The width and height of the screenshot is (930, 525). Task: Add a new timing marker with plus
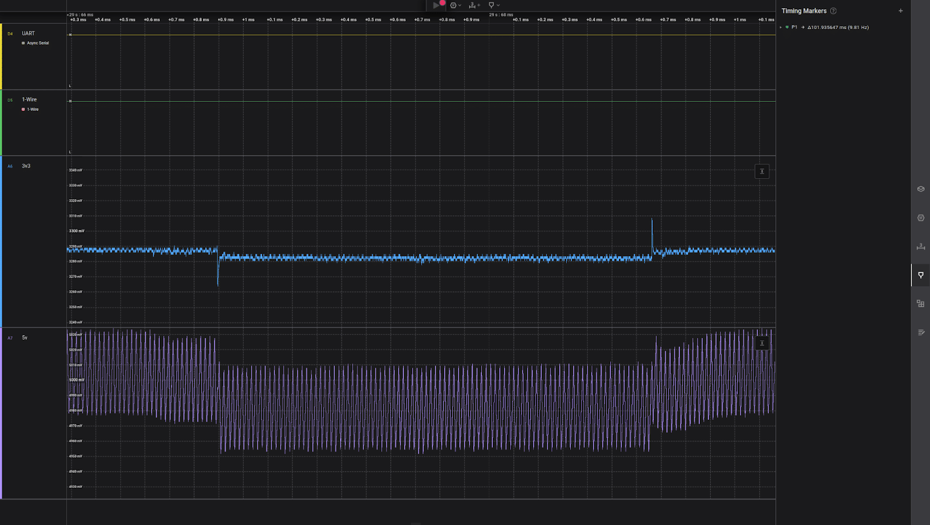tap(901, 11)
